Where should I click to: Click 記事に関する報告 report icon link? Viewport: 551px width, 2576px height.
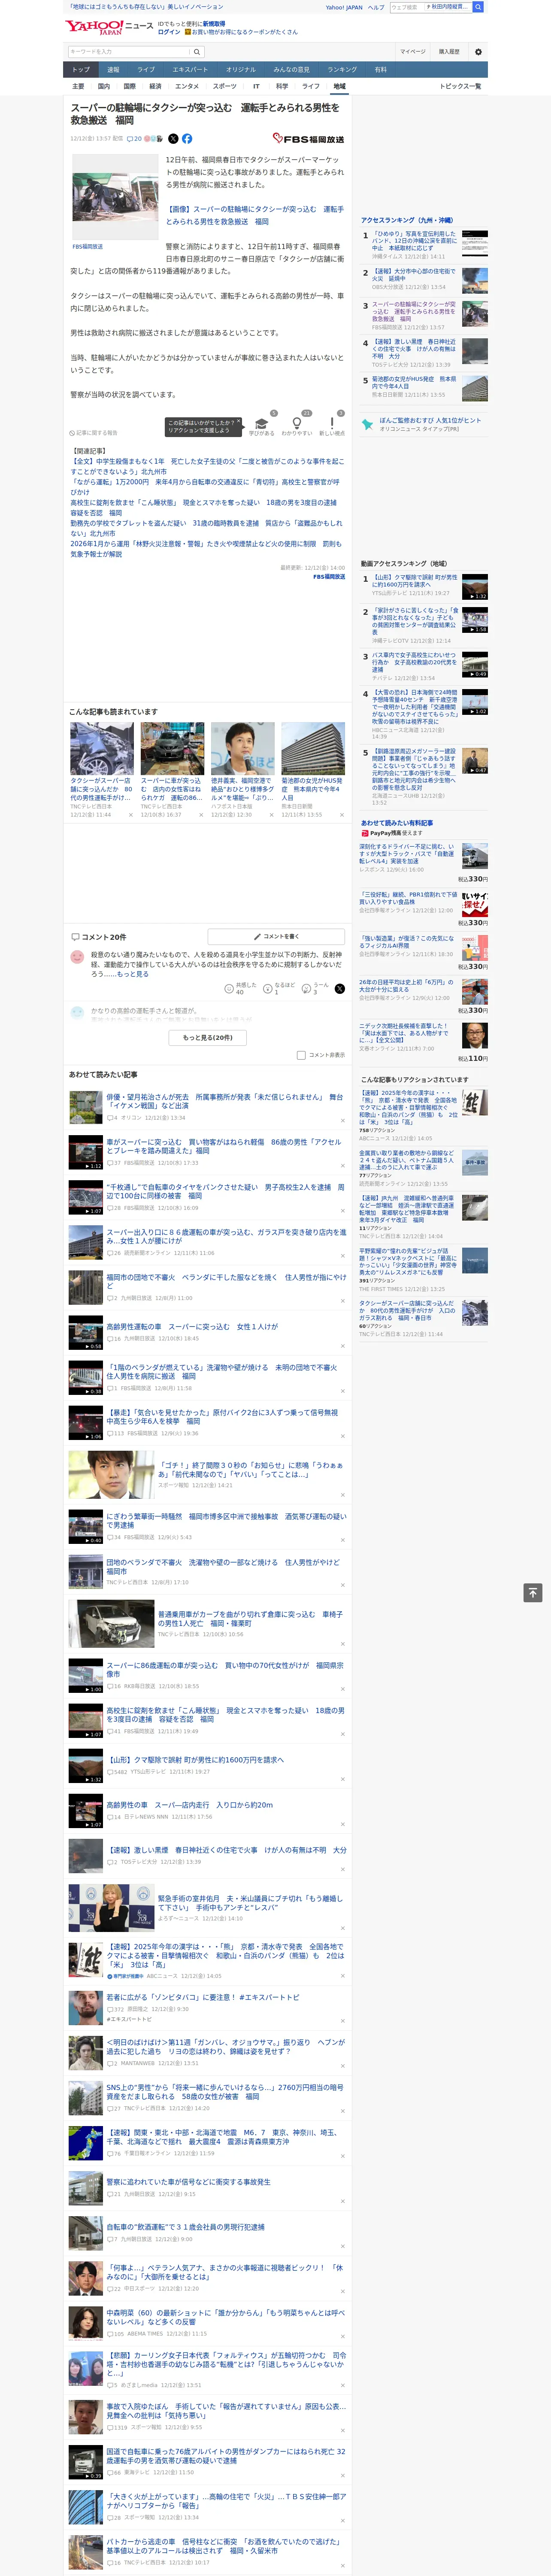click(94, 433)
